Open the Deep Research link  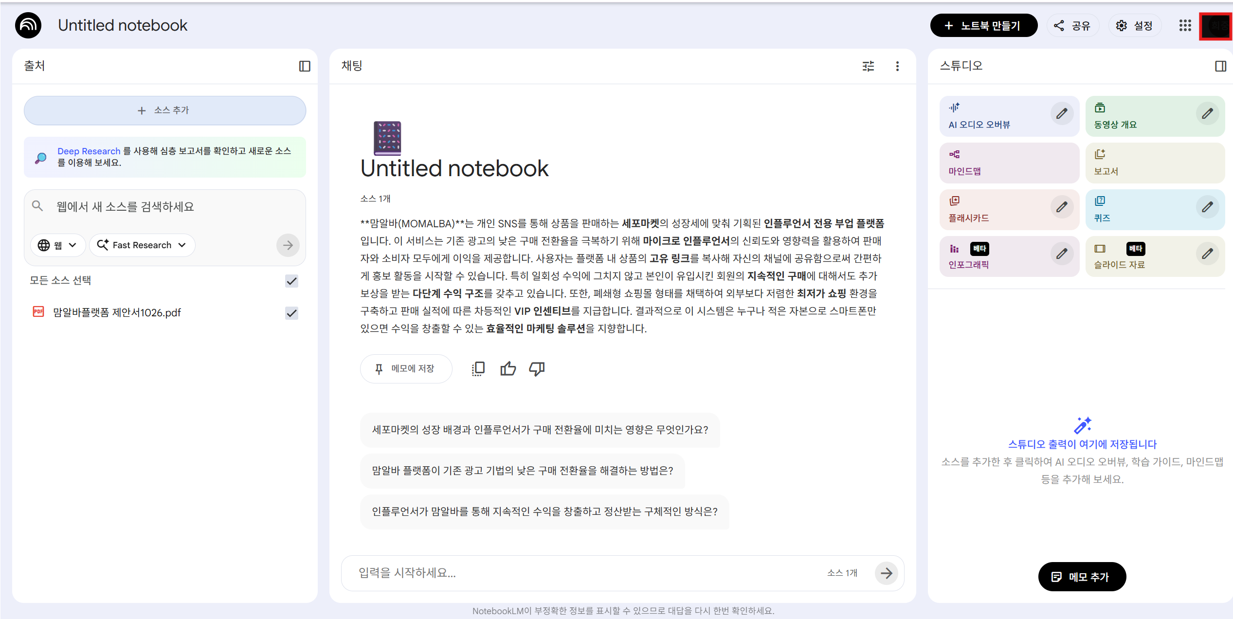[89, 151]
